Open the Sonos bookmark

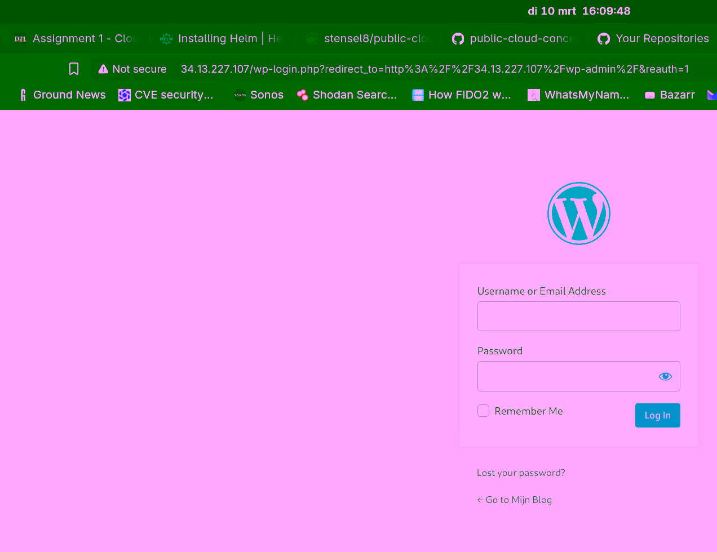(x=258, y=95)
